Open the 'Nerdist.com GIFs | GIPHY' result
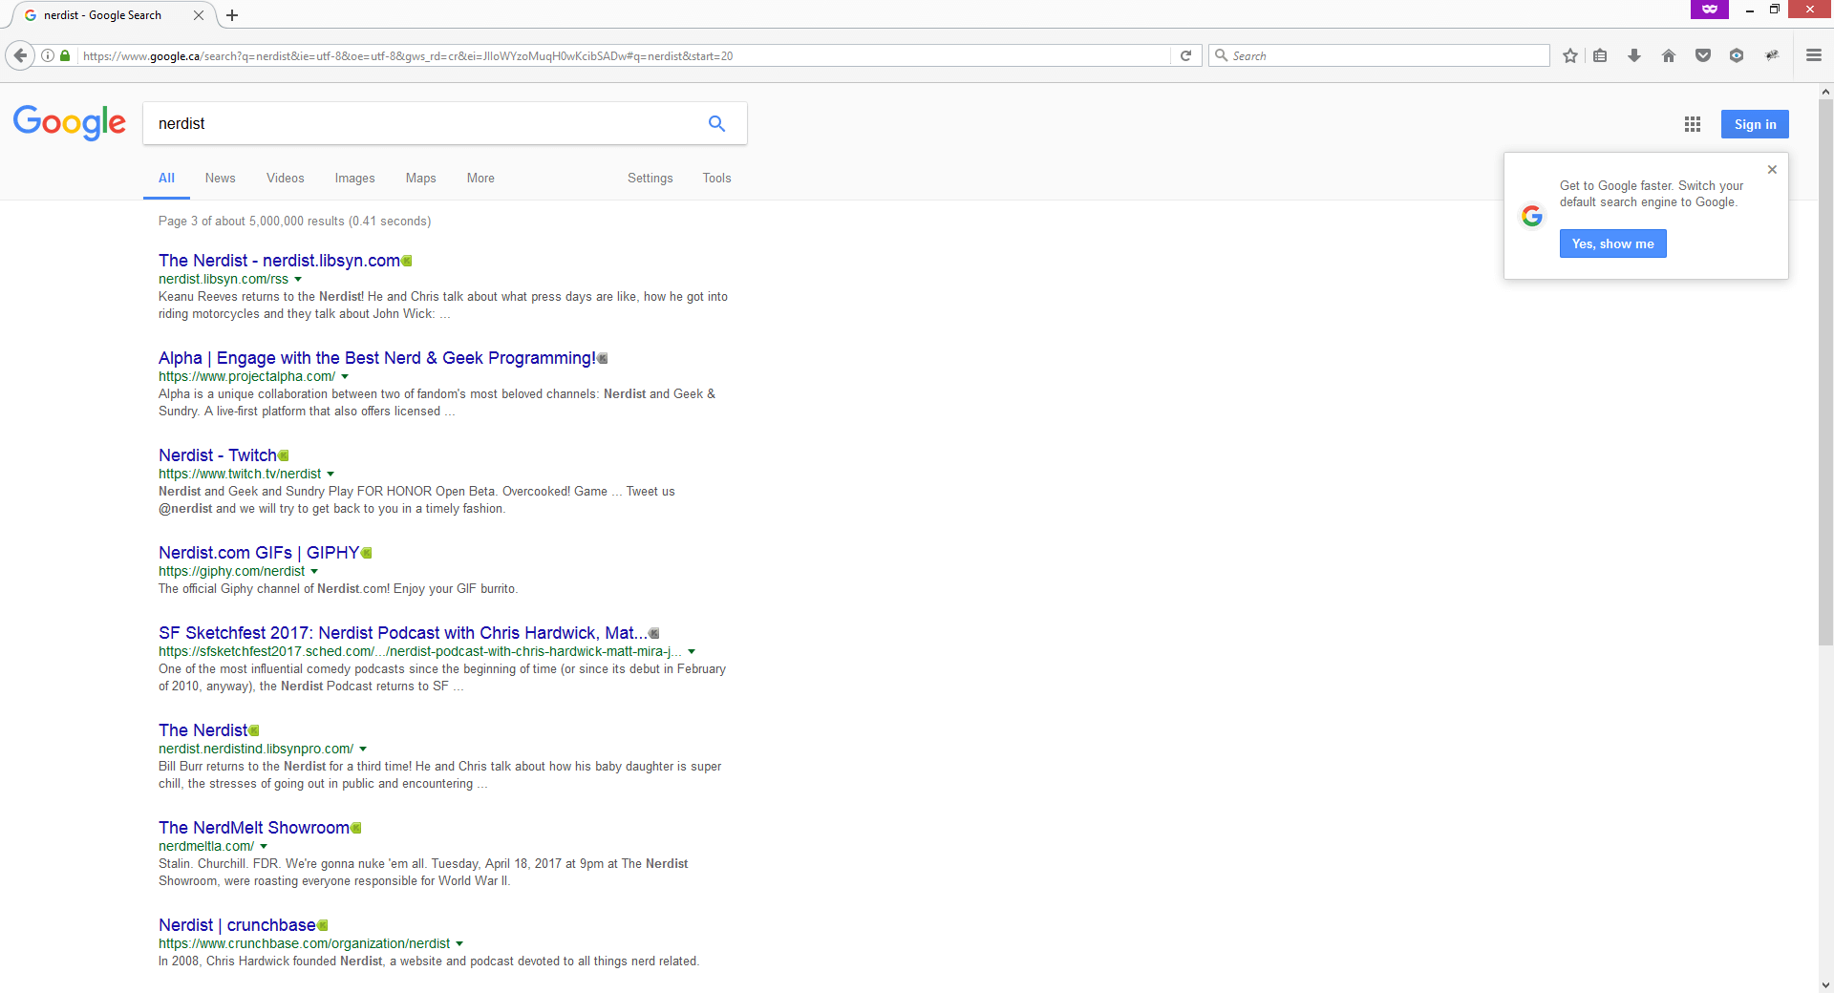Image resolution: width=1834 pixels, height=993 pixels. 258,553
